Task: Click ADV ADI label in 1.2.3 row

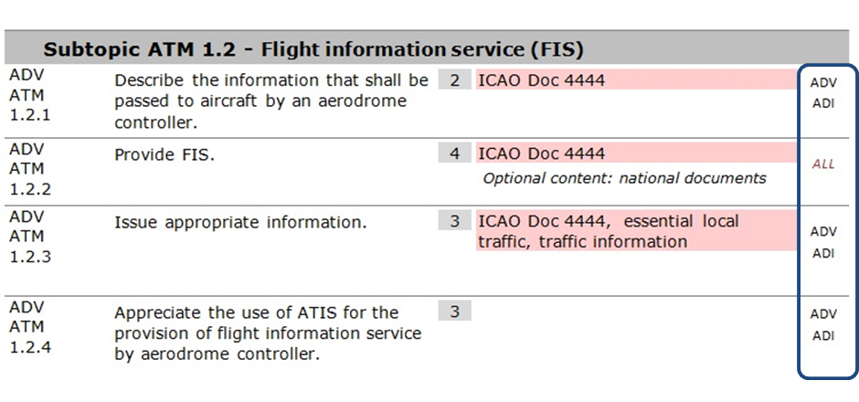Action: 823,243
